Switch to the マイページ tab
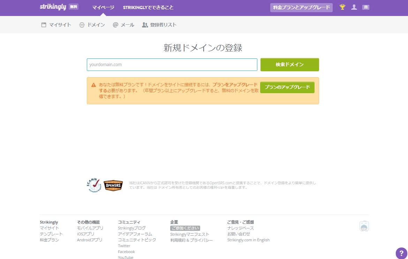This screenshot has height=259, width=408. (104, 7)
